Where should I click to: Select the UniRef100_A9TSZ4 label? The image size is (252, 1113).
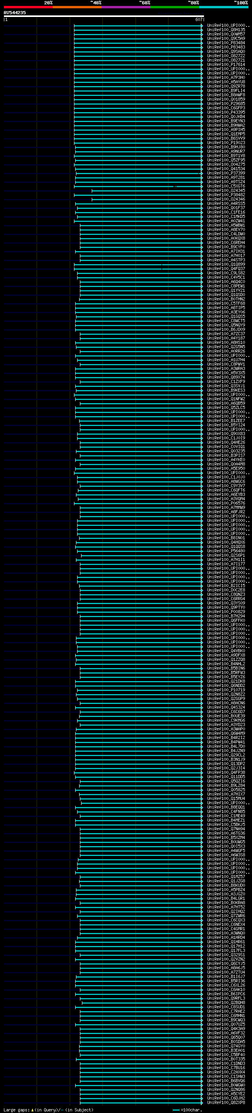pyautogui.click(x=226, y=182)
